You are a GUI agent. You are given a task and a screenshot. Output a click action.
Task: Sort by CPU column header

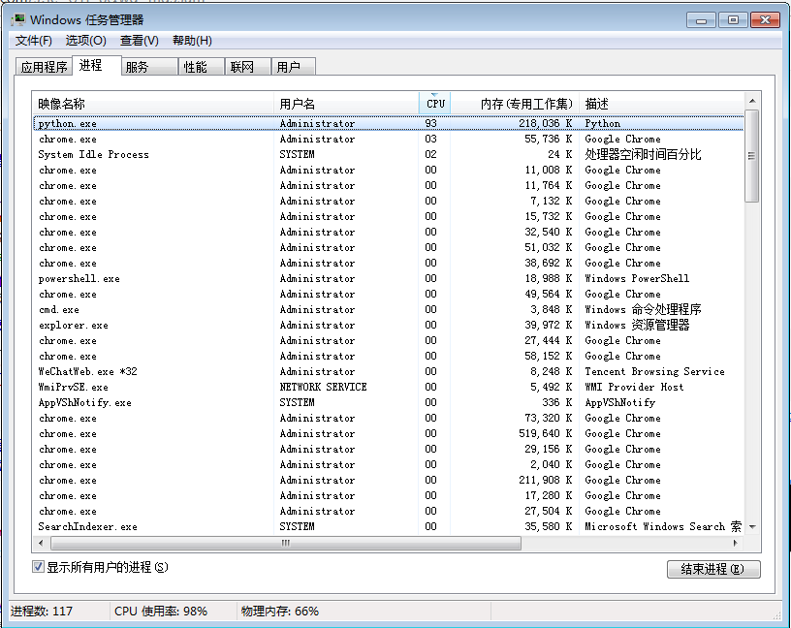435,104
